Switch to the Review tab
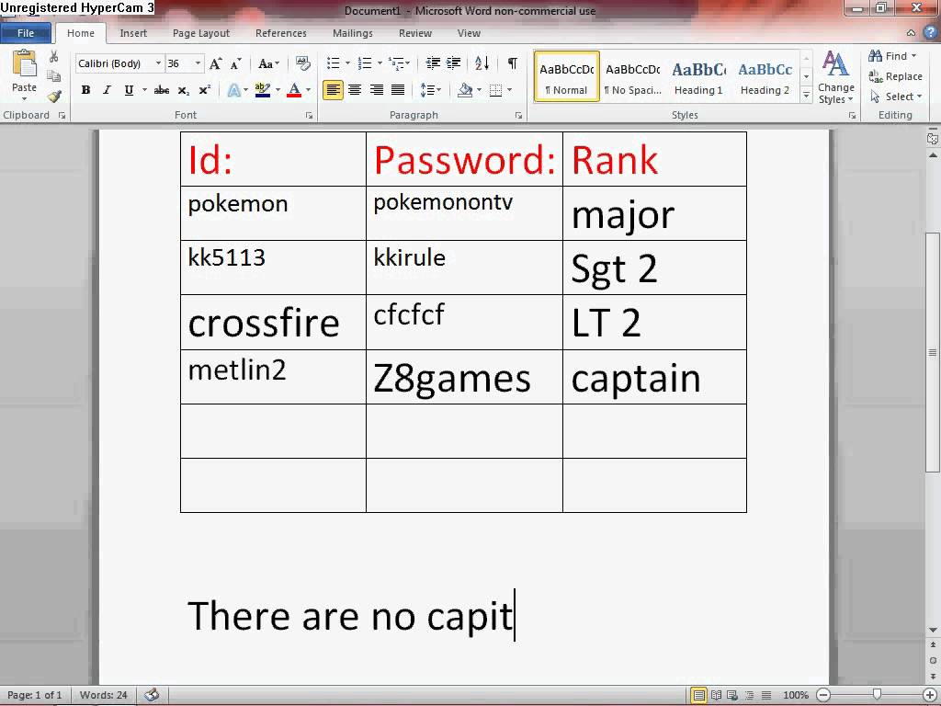This screenshot has width=941, height=706. pyautogui.click(x=415, y=33)
